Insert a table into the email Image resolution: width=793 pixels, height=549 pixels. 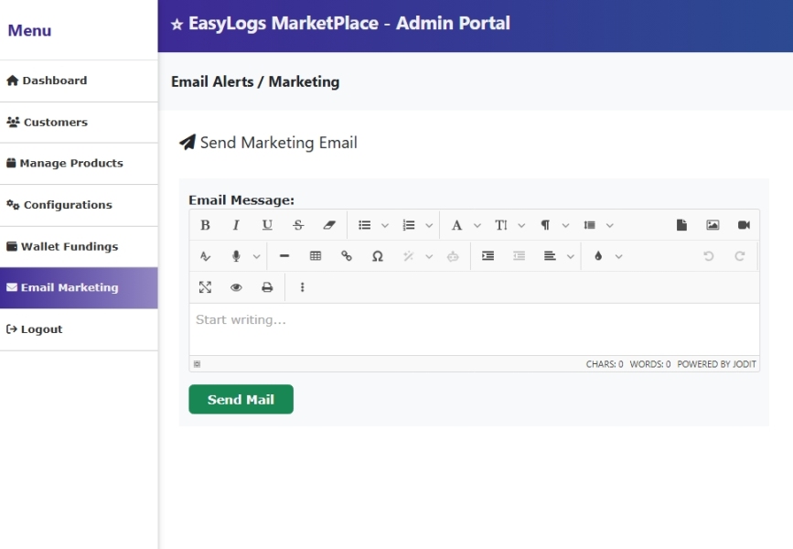316,256
